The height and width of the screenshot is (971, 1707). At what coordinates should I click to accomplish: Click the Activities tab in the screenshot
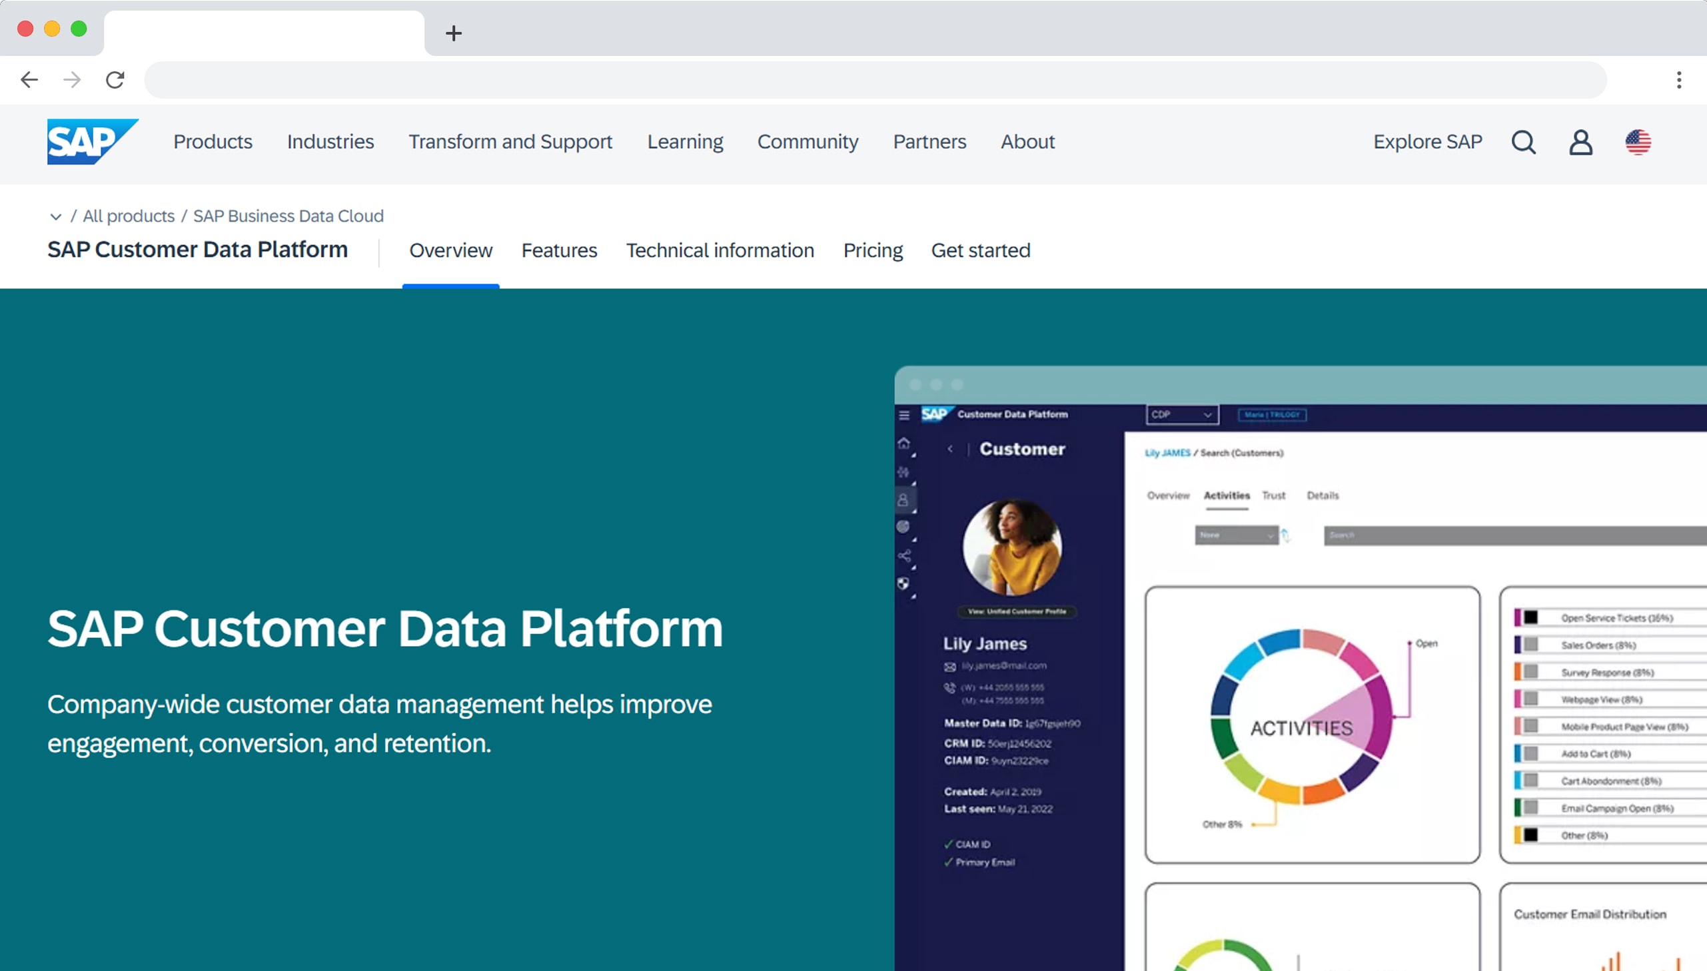1226,495
